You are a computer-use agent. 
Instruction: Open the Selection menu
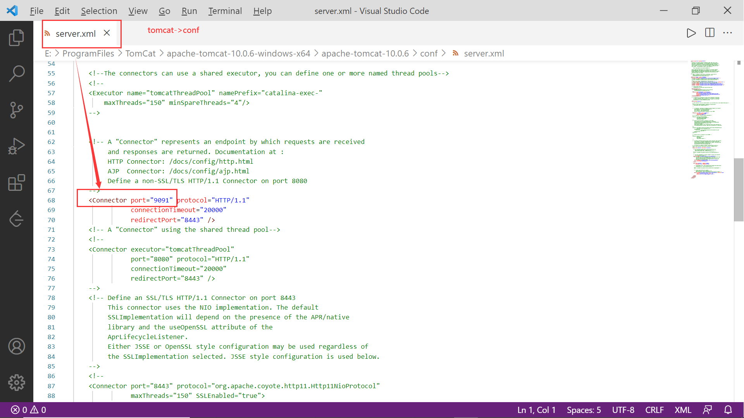pyautogui.click(x=99, y=11)
